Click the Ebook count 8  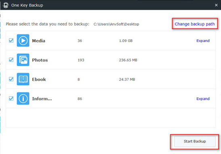79,79
